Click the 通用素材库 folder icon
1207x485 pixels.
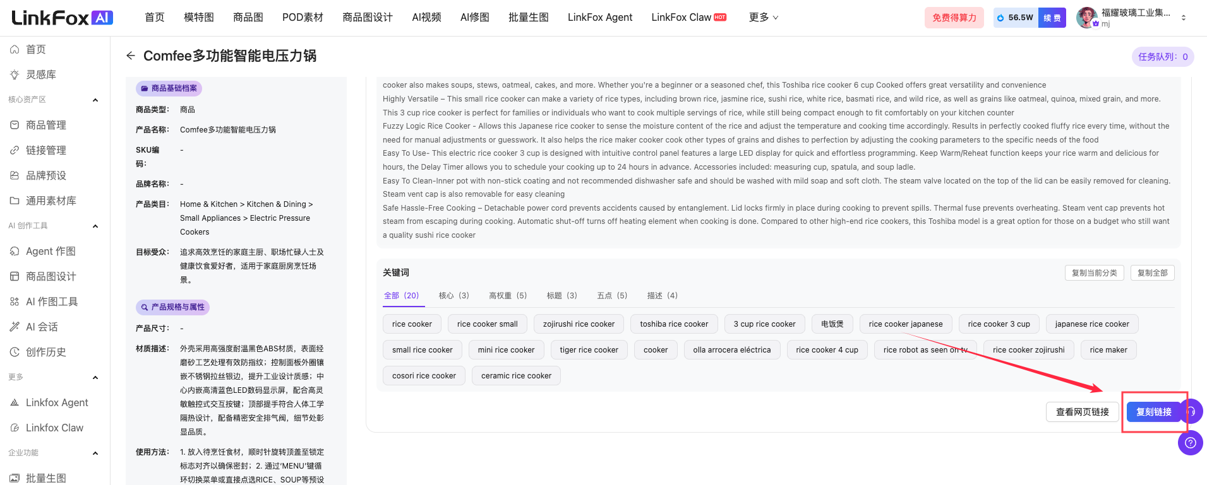[x=15, y=201]
